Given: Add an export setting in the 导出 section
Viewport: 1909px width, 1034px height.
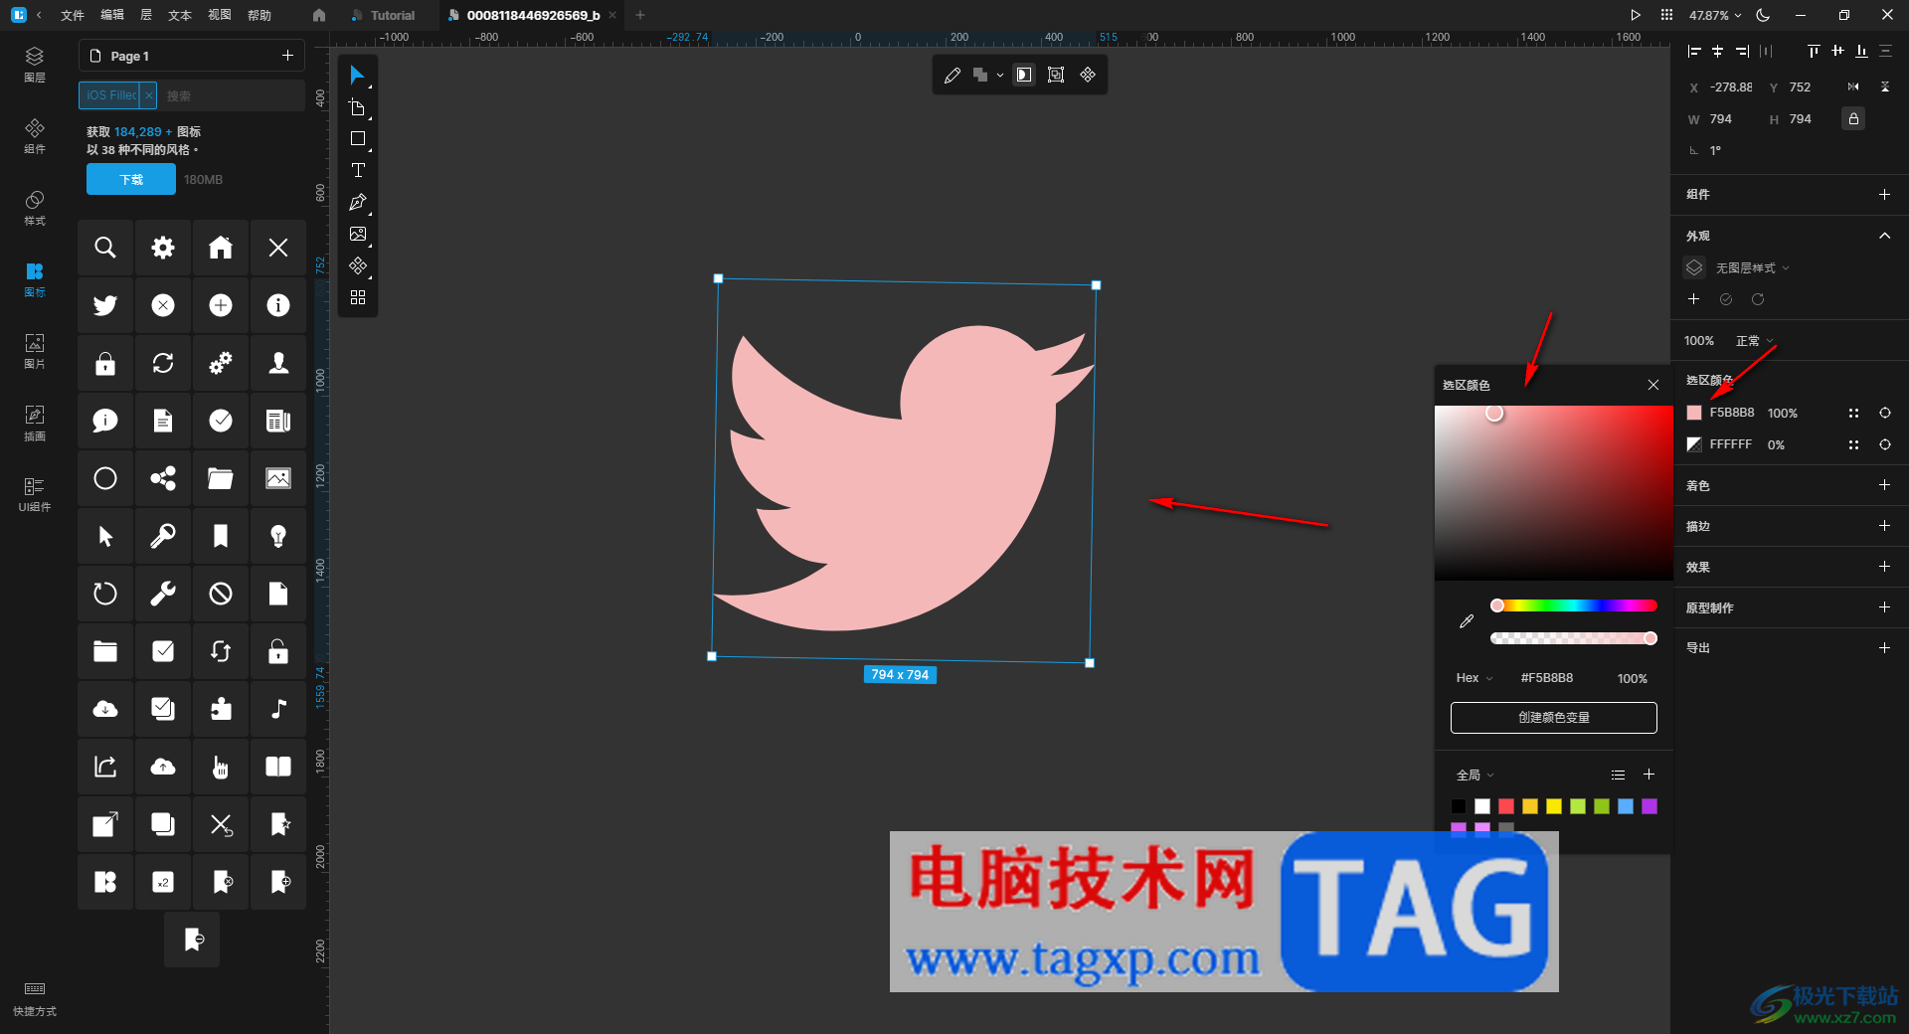Looking at the screenshot, I should click(1884, 647).
